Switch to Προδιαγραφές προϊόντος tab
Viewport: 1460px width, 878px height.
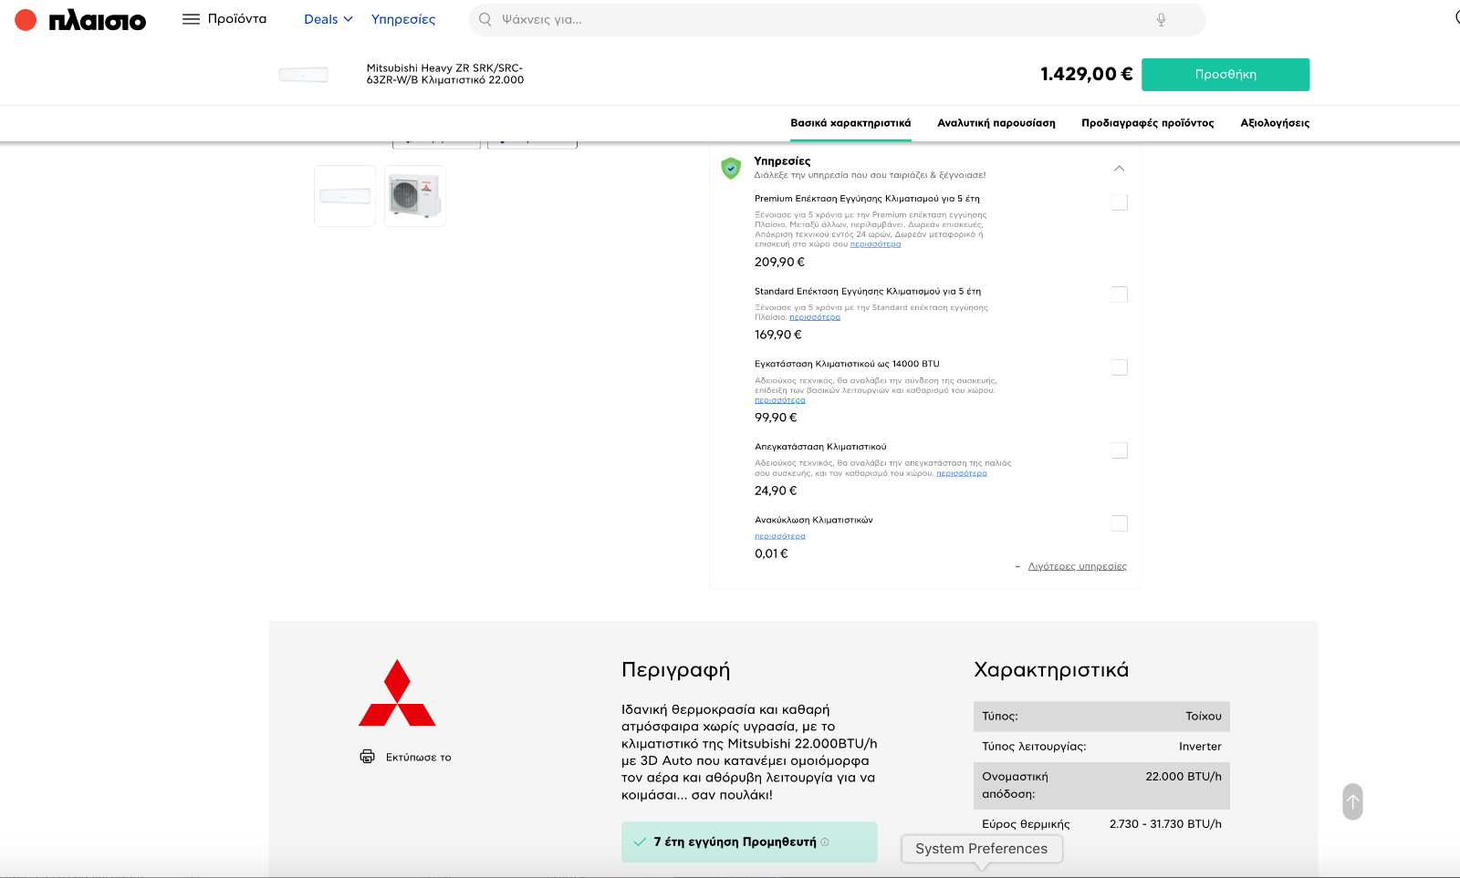coord(1148,123)
